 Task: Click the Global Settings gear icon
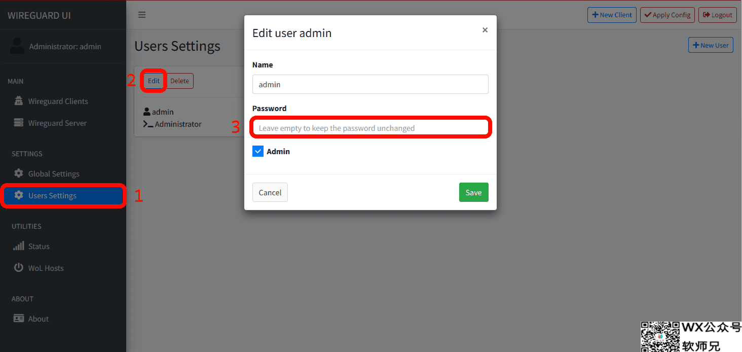(x=19, y=173)
